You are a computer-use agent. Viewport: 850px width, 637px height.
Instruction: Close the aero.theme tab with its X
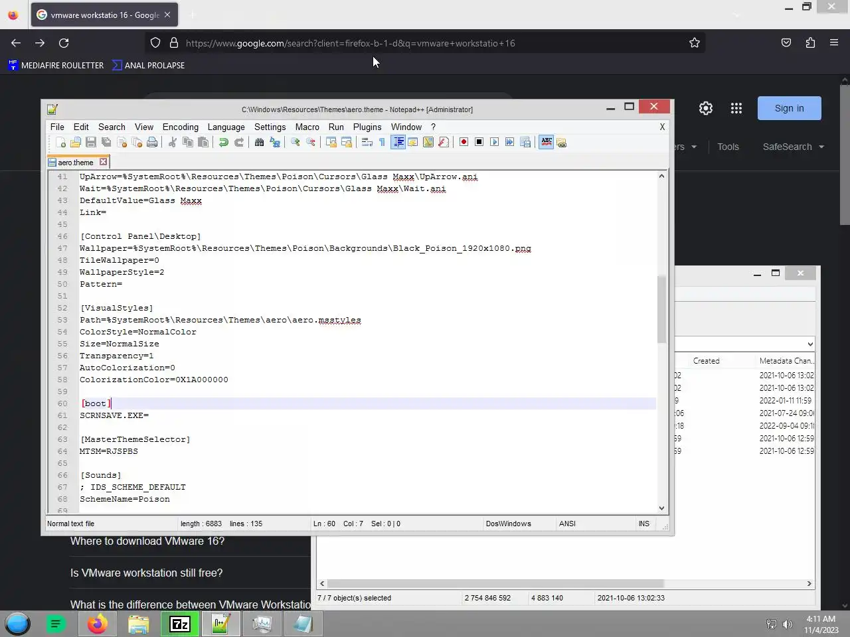(103, 161)
